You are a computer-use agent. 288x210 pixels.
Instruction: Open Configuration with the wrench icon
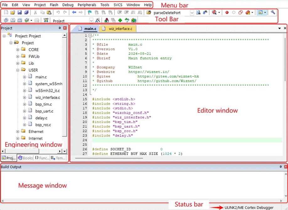pyautogui.click(x=273, y=12)
